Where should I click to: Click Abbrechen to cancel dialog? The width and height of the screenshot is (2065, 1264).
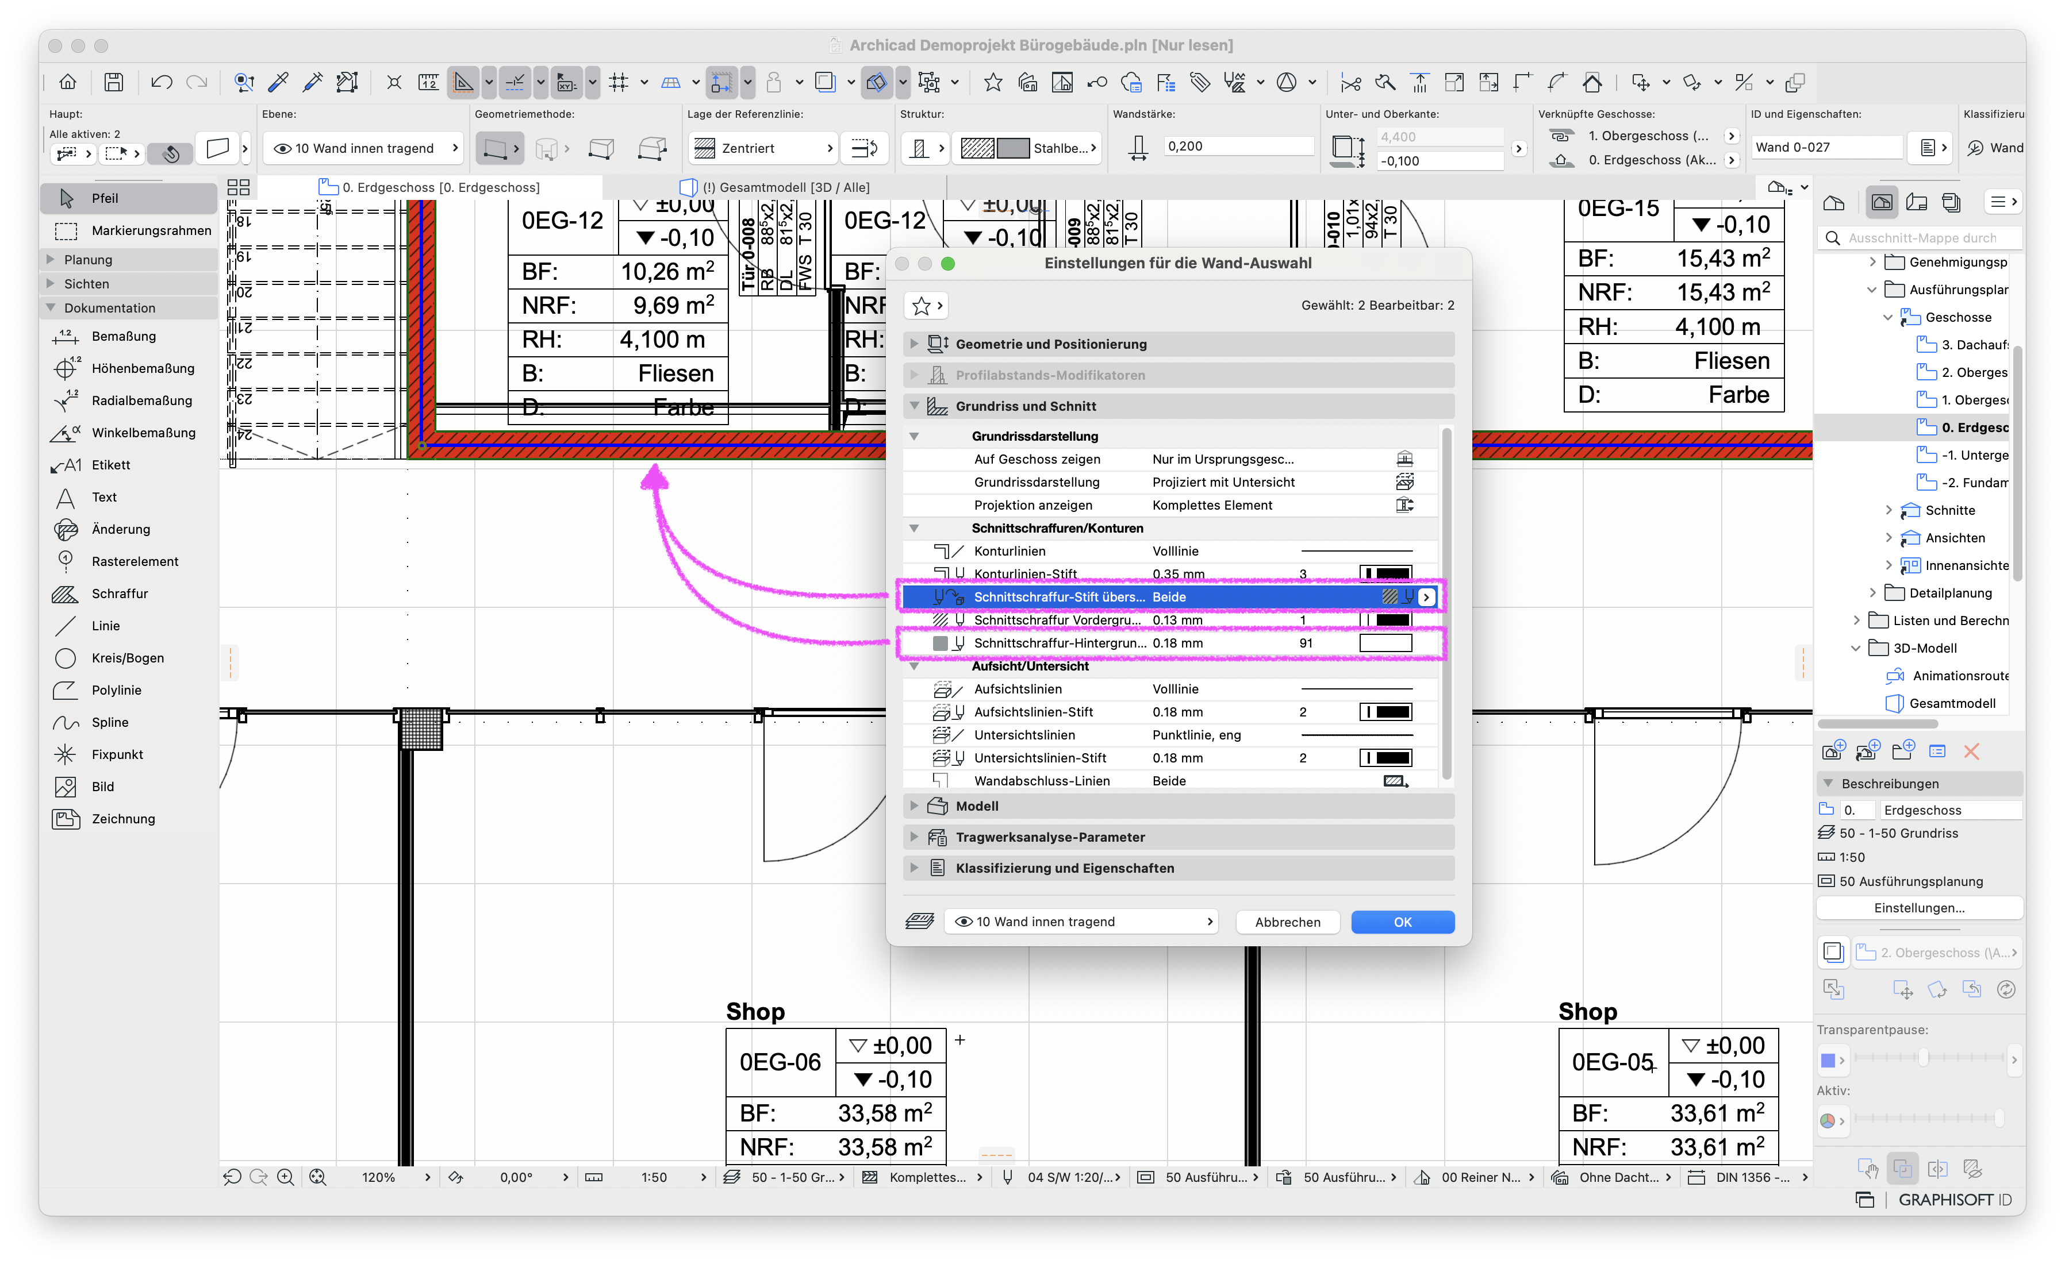coord(1287,922)
